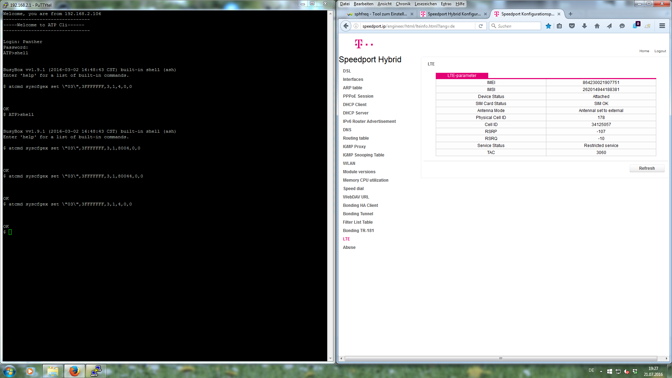672x378 pixels.
Task: Open the Datei menu
Action: (344, 4)
